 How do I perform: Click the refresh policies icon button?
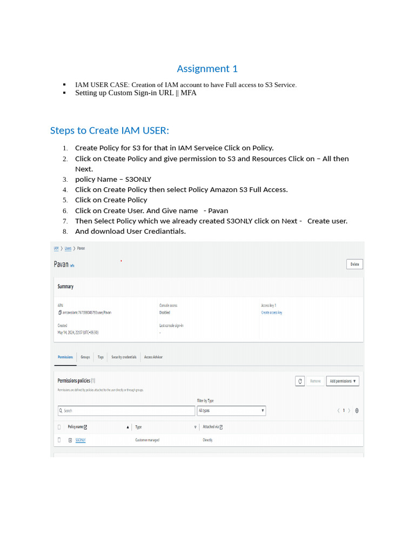[300, 381]
